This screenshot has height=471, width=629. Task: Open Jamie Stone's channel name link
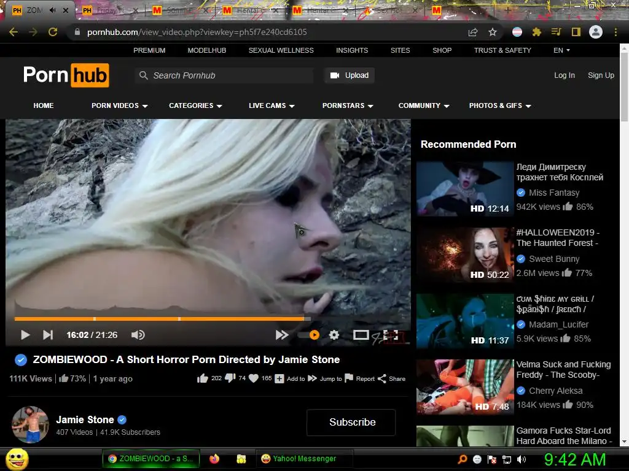pos(85,419)
